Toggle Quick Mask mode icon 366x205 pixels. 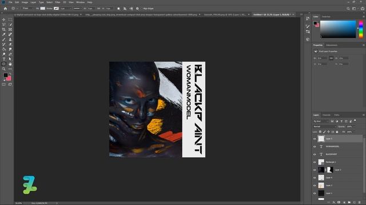click(4, 85)
